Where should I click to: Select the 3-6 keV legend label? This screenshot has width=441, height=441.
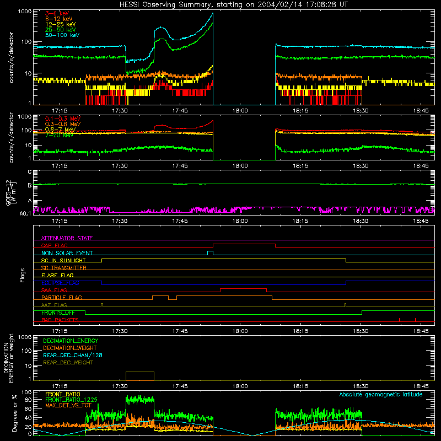(57, 13)
